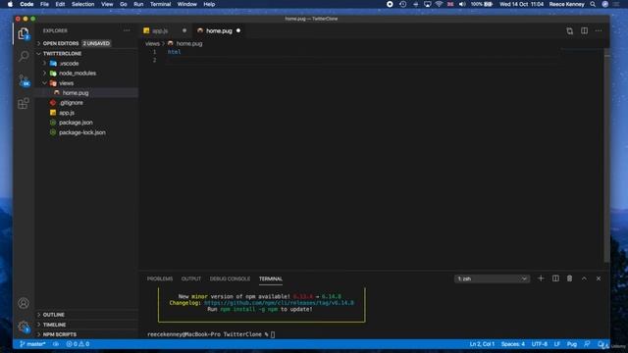Click the npm changelog GitHub link

279,303
